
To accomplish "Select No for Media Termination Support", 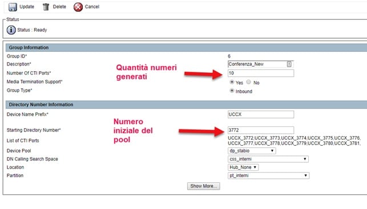I will (x=249, y=82).
